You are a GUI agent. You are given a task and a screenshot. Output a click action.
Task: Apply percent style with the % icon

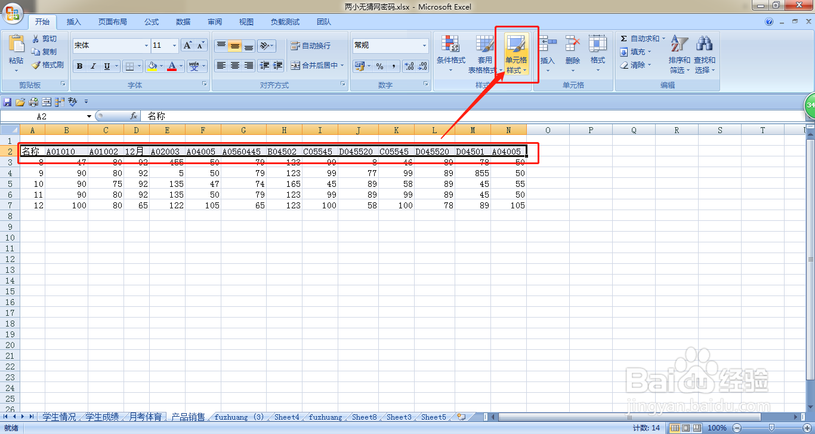coord(379,66)
